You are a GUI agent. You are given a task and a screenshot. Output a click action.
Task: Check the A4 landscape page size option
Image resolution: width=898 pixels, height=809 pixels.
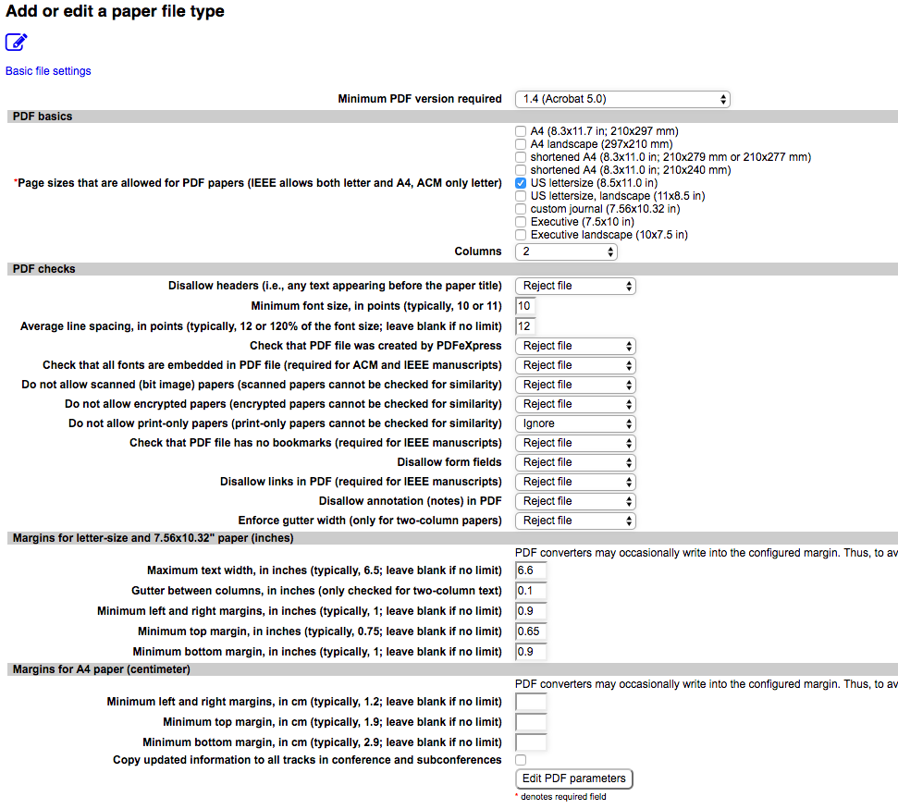(521, 144)
